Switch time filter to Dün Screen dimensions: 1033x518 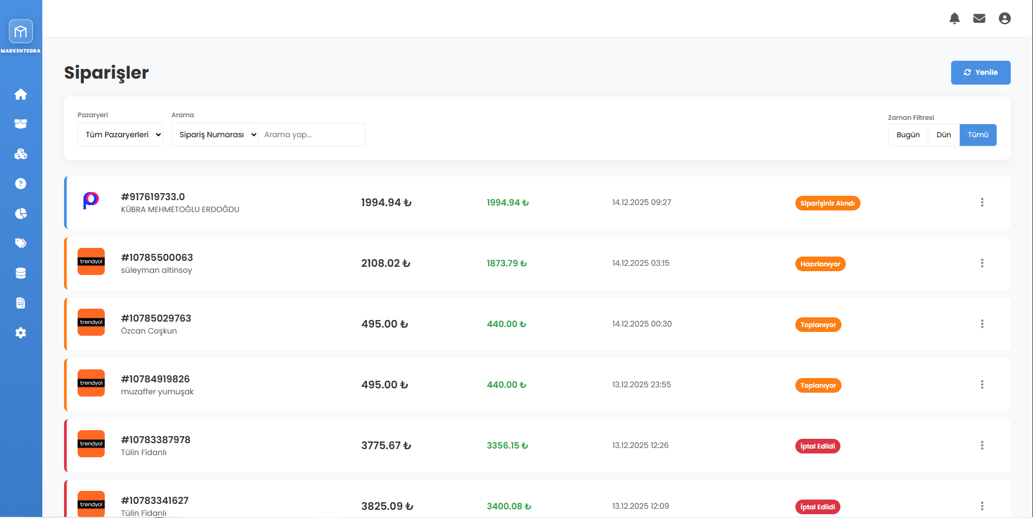(943, 135)
